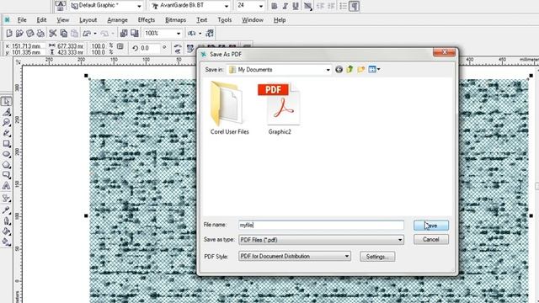Open the Edit menu
Image resolution: width=539 pixels, height=303 pixels.
click(x=41, y=20)
